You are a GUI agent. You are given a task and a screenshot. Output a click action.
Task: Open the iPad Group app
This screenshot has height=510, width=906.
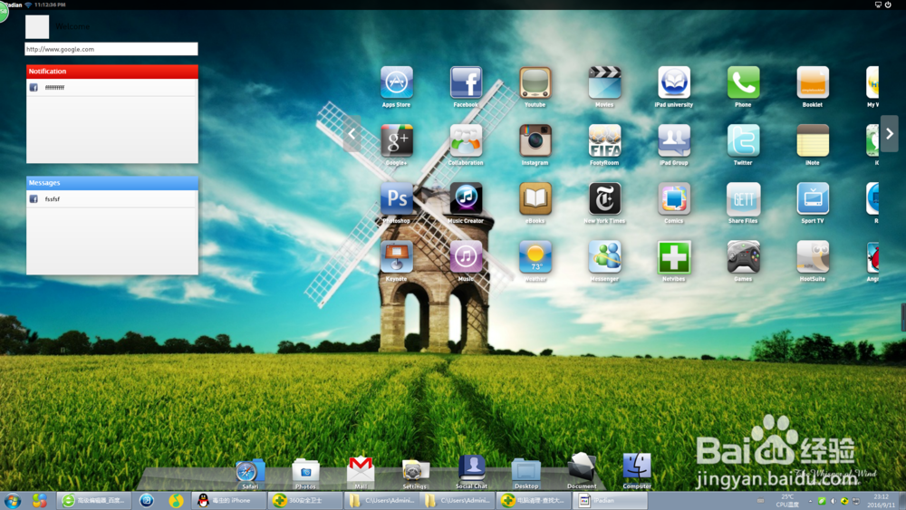(x=674, y=140)
